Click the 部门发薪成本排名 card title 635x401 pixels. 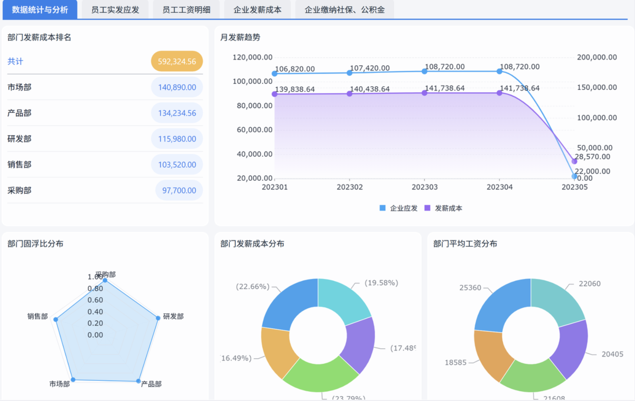[x=39, y=37]
